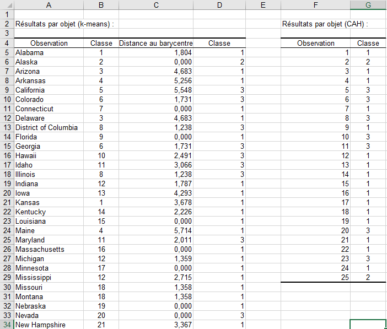Select the Louisiana cell

pos(49,222)
